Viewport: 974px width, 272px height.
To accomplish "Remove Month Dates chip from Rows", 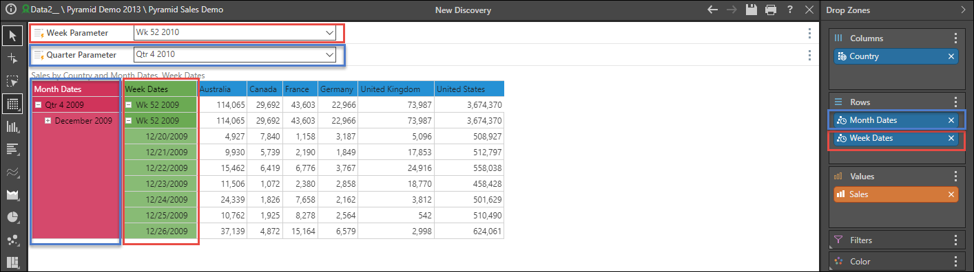I will pyautogui.click(x=951, y=120).
